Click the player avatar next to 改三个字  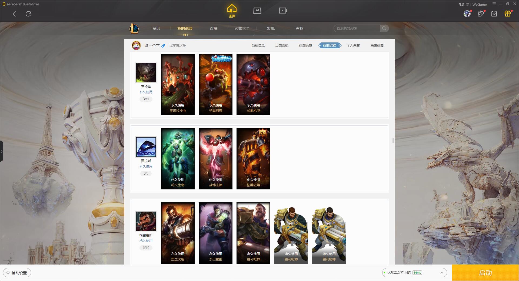136,45
